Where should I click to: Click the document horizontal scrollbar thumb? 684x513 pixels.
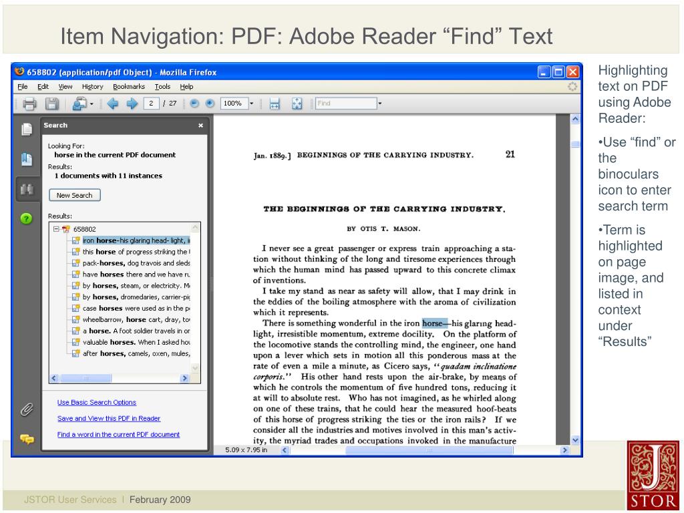pos(430,450)
